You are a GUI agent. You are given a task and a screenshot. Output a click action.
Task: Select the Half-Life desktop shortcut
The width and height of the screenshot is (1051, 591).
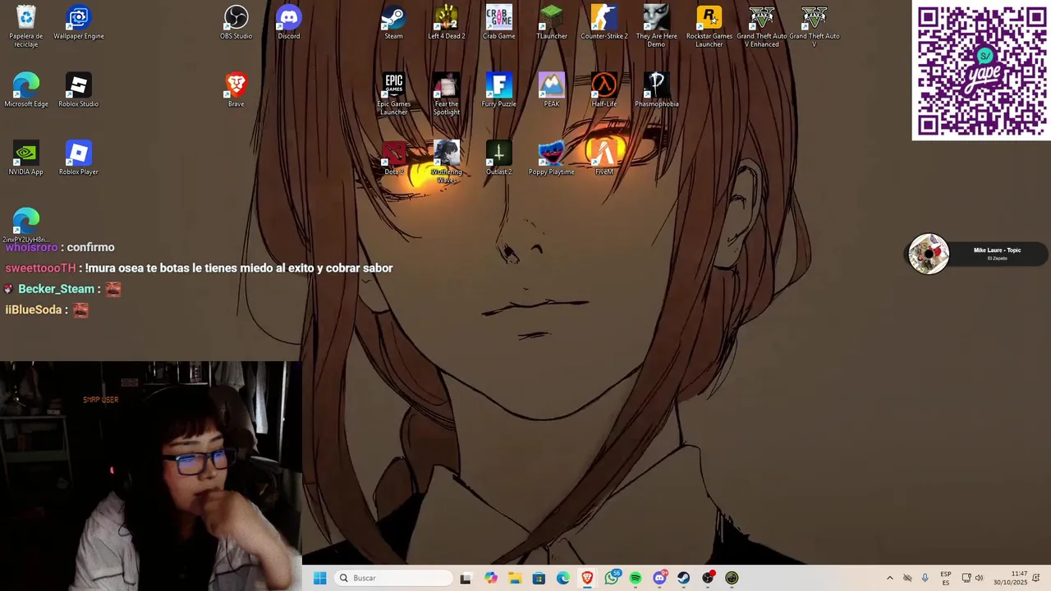tap(604, 90)
